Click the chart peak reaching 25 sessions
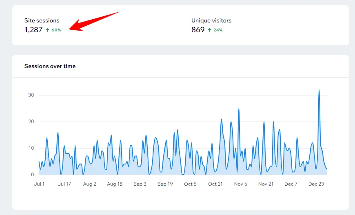 click(239, 109)
